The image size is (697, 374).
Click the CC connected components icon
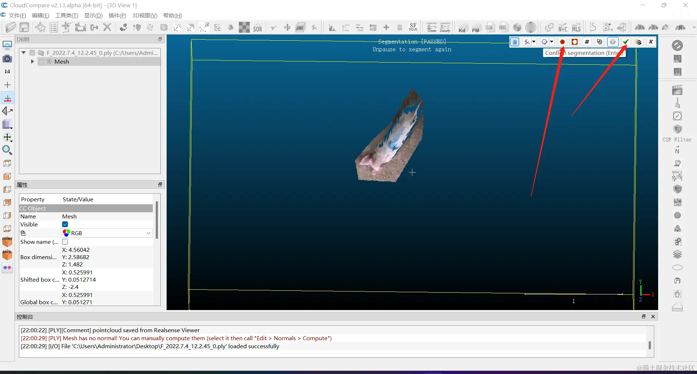(x=217, y=28)
